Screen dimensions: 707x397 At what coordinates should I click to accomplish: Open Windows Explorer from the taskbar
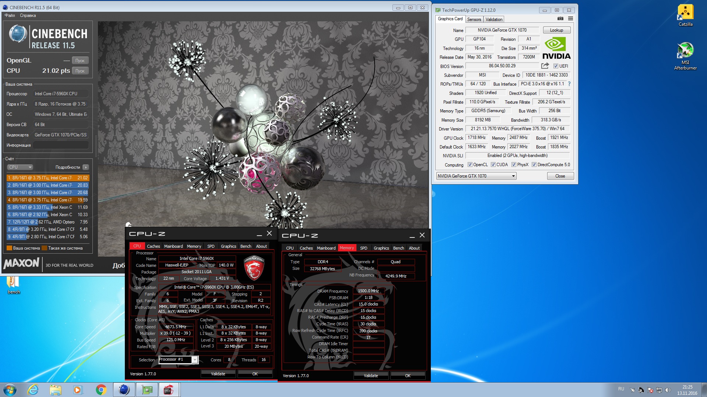click(56, 390)
